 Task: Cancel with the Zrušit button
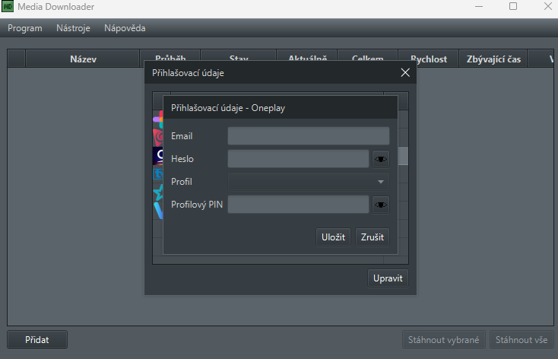(373, 237)
